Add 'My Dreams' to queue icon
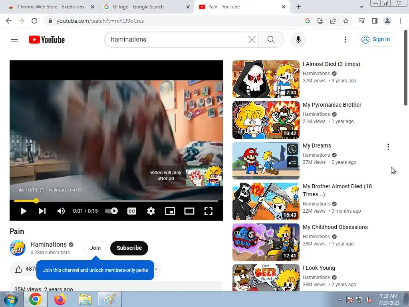This screenshot has height=307, width=409. (x=292, y=162)
